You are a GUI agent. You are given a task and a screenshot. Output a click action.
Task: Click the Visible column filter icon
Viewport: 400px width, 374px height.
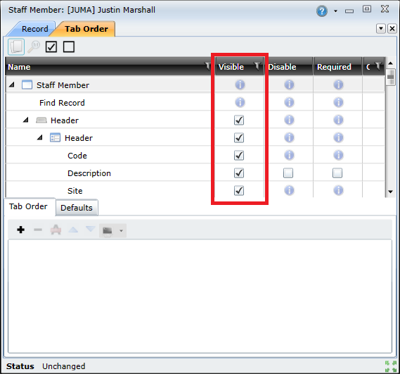click(257, 66)
